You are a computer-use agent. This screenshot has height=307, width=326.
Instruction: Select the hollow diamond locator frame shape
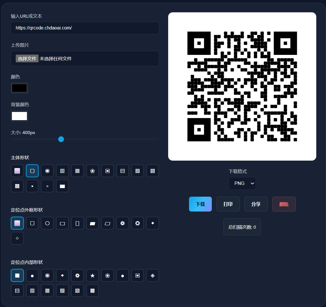17,238
